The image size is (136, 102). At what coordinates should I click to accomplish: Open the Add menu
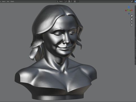(8, 1)
